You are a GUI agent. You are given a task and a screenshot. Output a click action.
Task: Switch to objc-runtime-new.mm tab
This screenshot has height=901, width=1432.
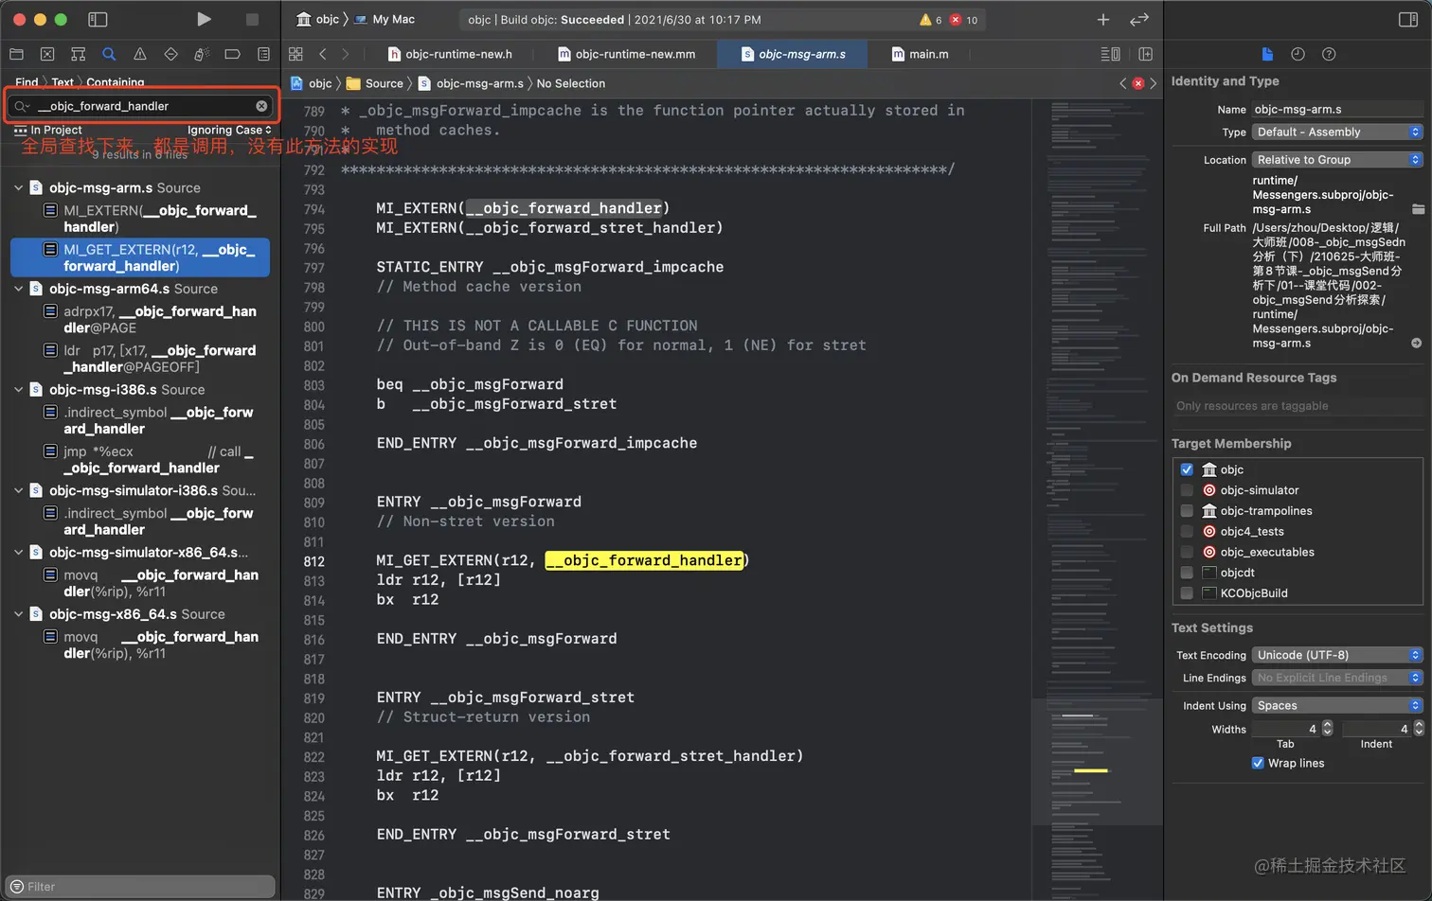pos(627,54)
